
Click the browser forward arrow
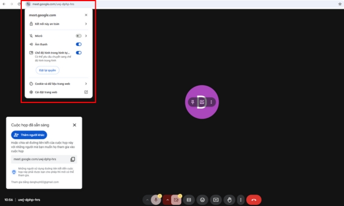[11, 4]
